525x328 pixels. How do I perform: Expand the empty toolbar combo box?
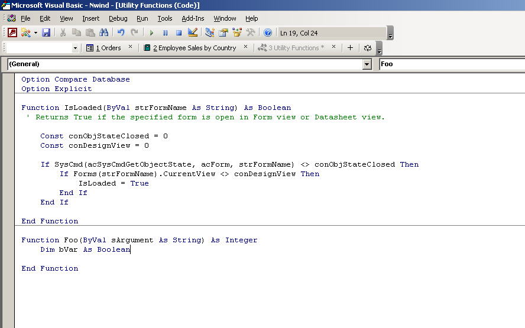(x=75, y=48)
